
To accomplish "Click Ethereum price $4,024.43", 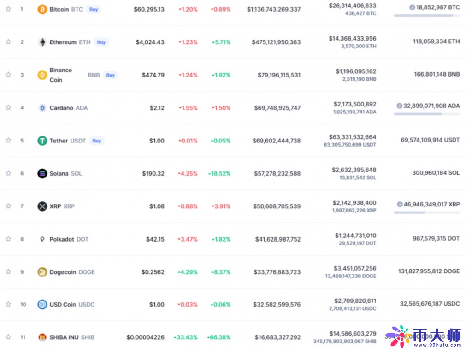I will coord(150,42).
